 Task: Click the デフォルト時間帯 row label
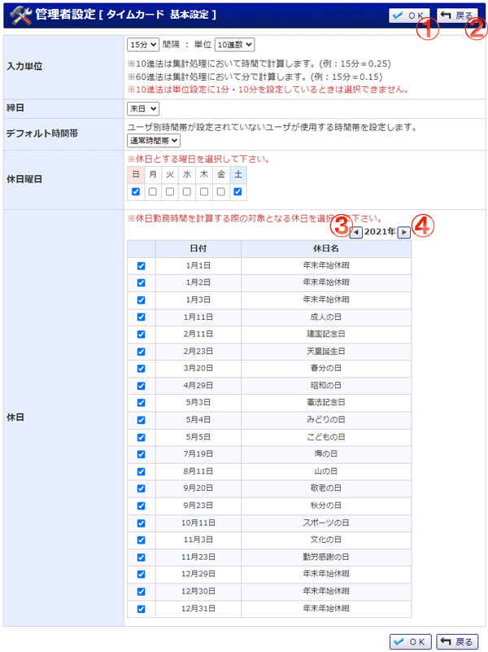click(42, 133)
